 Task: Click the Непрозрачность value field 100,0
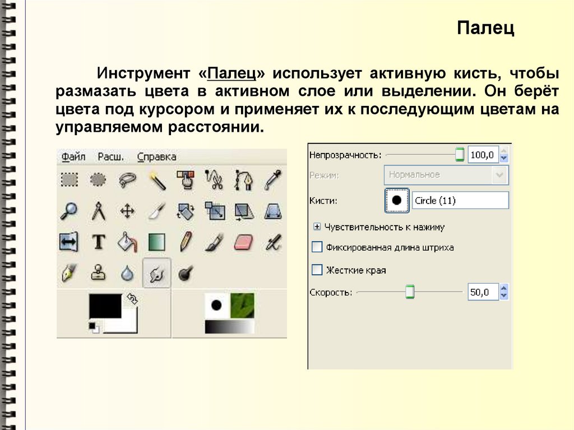[x=483, y=155]
